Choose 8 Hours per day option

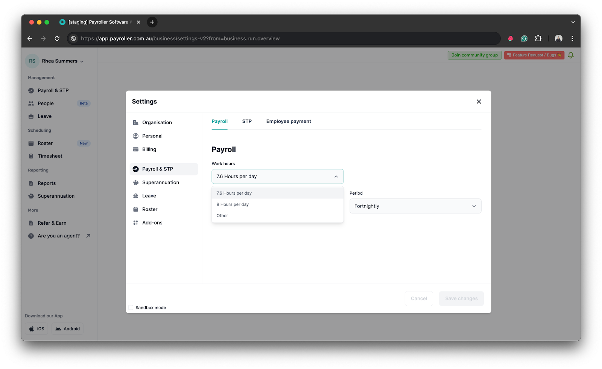233,204
